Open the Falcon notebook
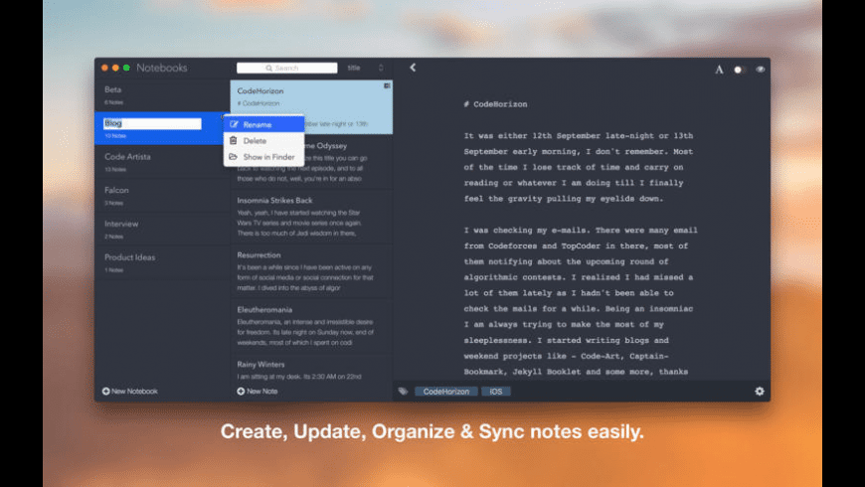The image size is (865, 487). (x=162, y=196)
